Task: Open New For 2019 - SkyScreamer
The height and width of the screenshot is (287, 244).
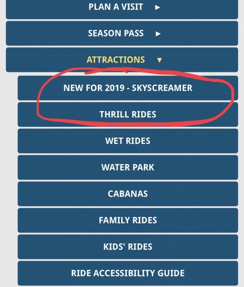Action: tap(128, 88)
